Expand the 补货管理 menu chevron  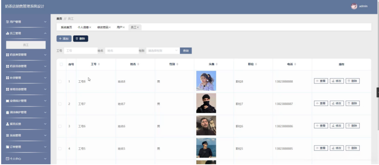pos(45,78)
